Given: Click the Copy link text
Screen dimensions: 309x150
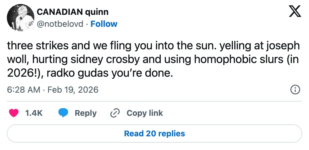Looking at the screenshot, I should [145, 113].
